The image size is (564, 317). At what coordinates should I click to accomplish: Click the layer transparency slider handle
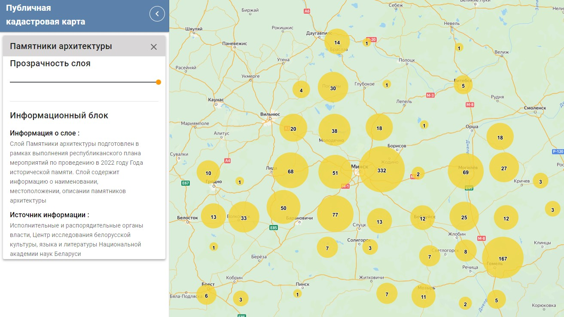159,82
